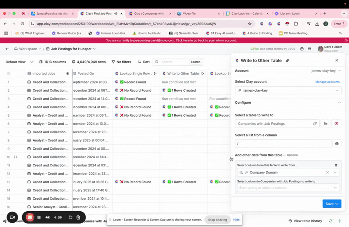349x227 pixels.
Task: Click the Manage accounts link
Action: click(x=327, y=82)
